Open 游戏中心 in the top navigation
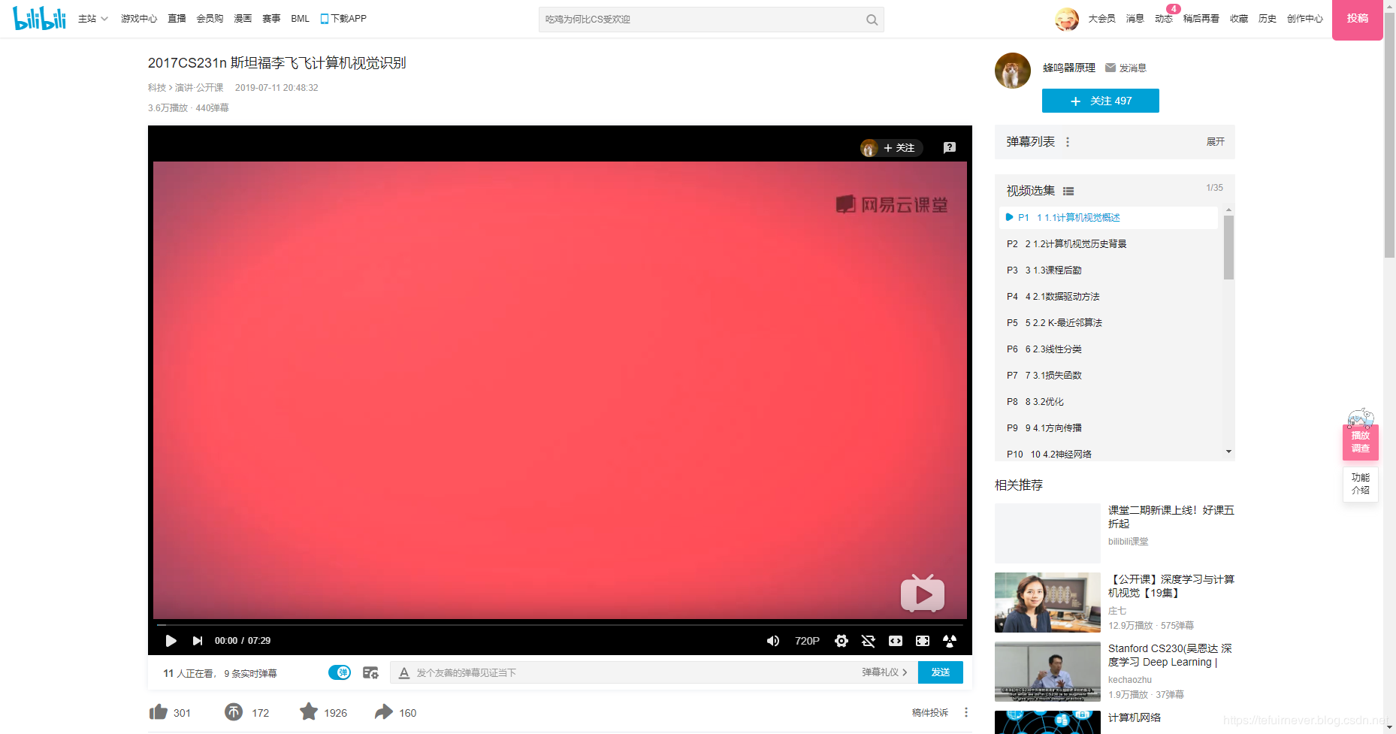The image size is (1396, 734). pos(139,19)
